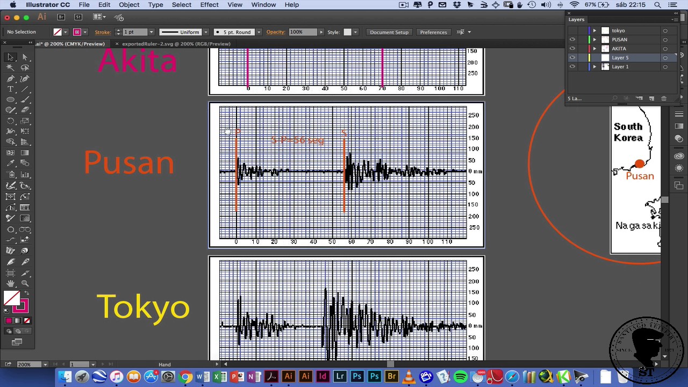Image resolution: width=688 pixels, height=387 pixels.
Task: Click the Opacity link label
Action: pyautogui.click(x=276, y=32)
